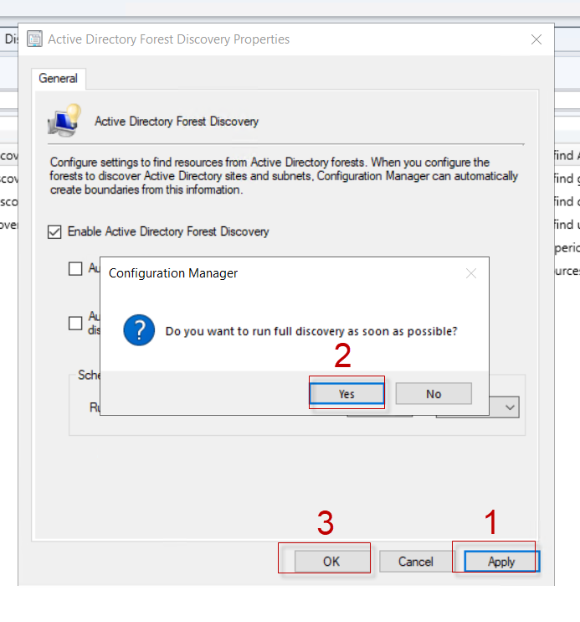Click the OK button in Properties
Screen dimensions: 580x622
click(331, 562)
